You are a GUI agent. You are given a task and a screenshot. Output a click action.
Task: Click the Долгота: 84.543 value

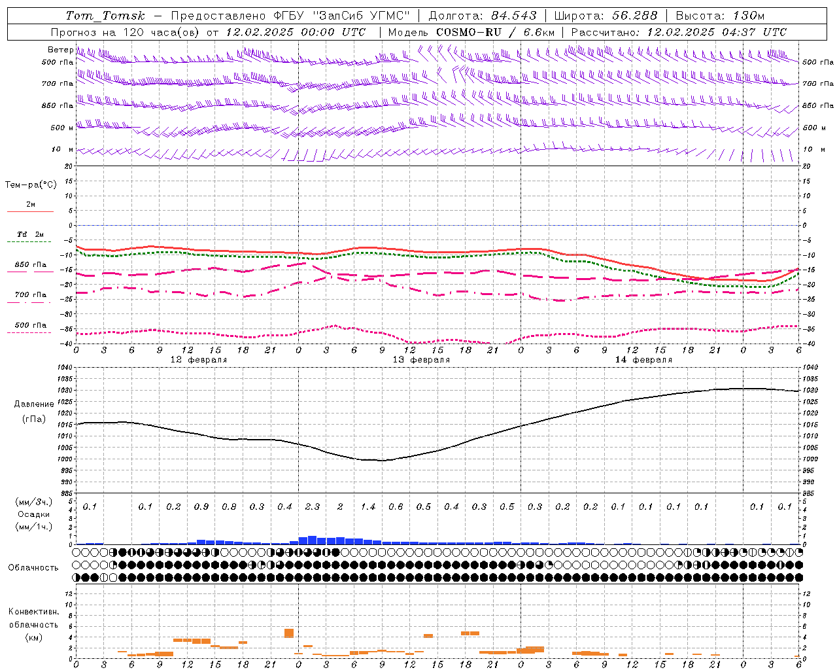pyautogui.click(x=483, y=16)
